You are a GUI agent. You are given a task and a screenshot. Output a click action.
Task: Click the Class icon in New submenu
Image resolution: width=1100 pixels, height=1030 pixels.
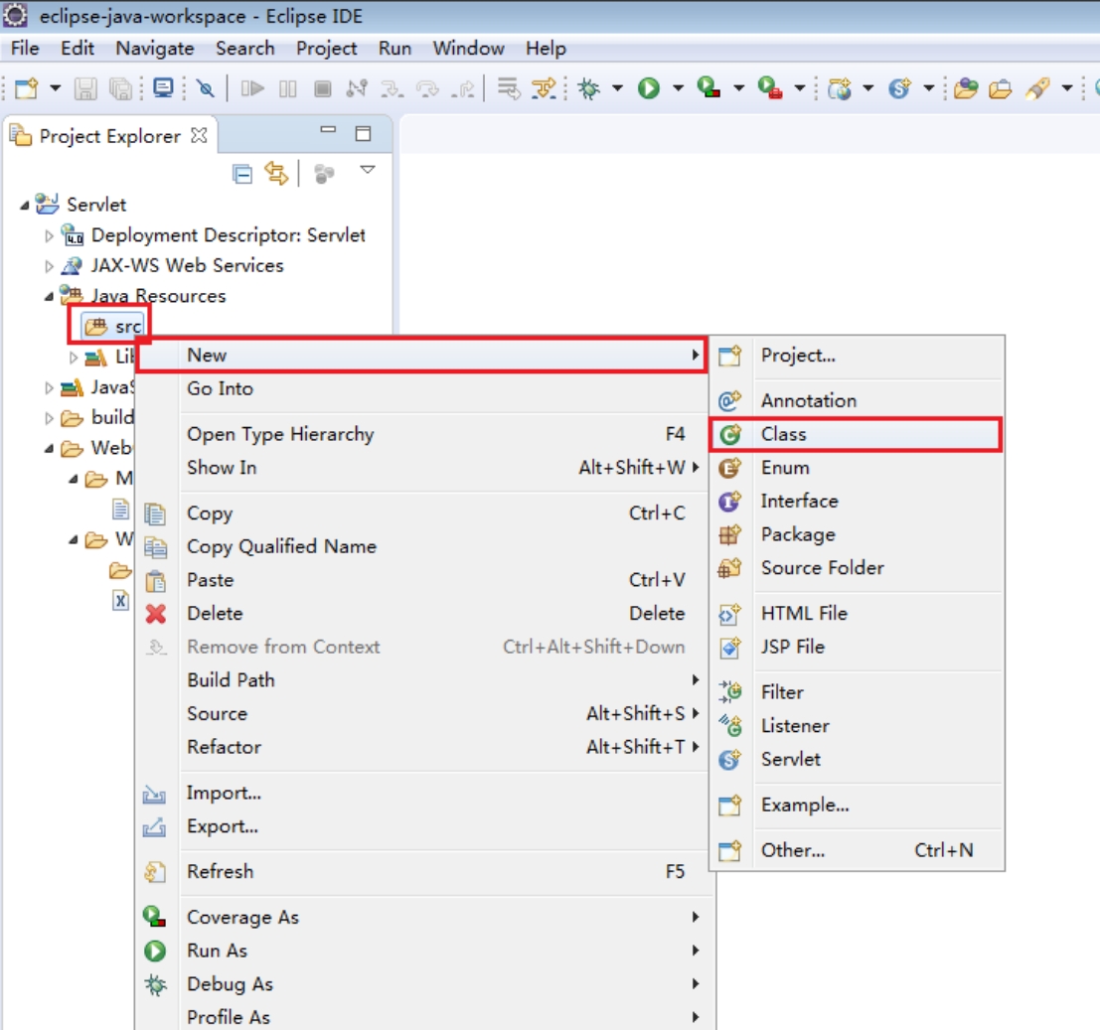tap(730, 435)
